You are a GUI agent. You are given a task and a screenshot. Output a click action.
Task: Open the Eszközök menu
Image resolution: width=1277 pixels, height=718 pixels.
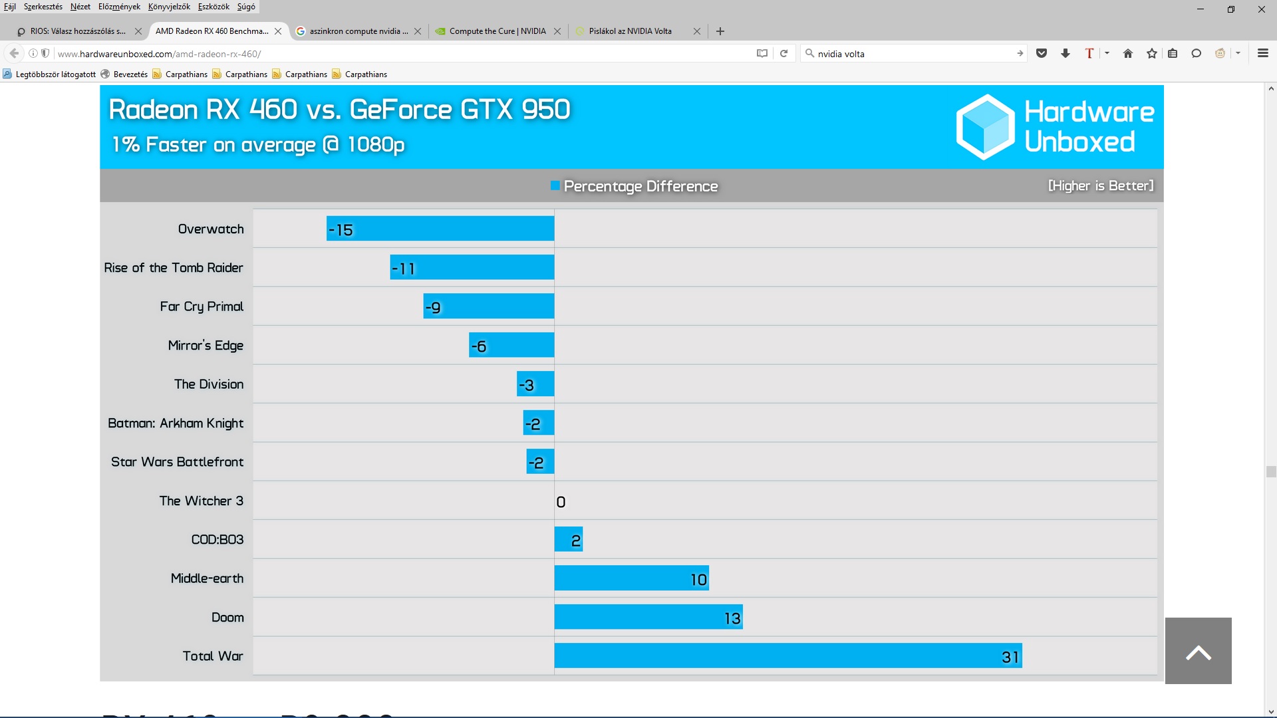tap(213, 7)
